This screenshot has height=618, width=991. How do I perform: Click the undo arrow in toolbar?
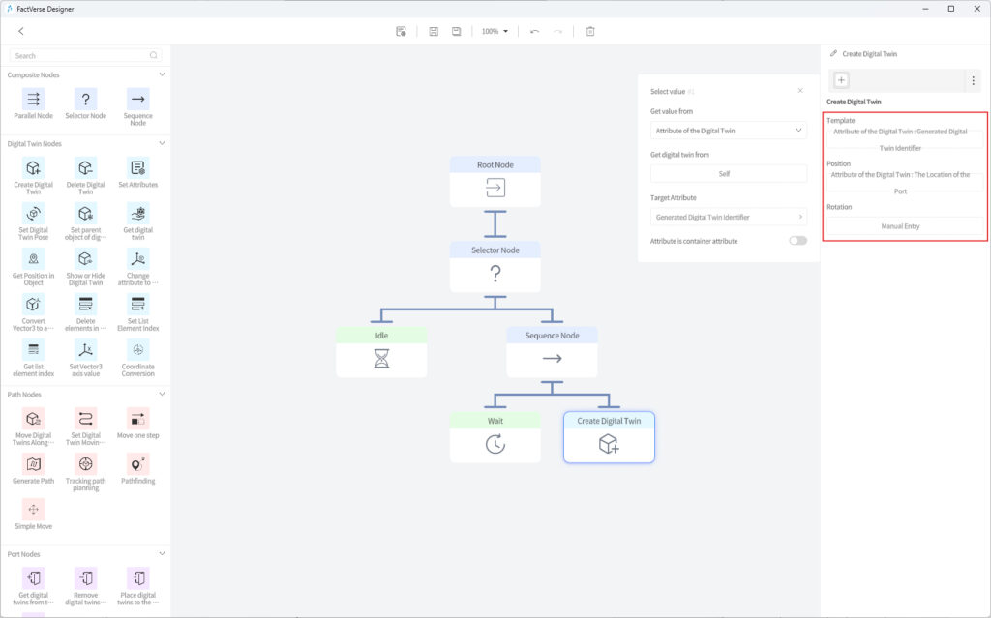[x=534, y=32]
